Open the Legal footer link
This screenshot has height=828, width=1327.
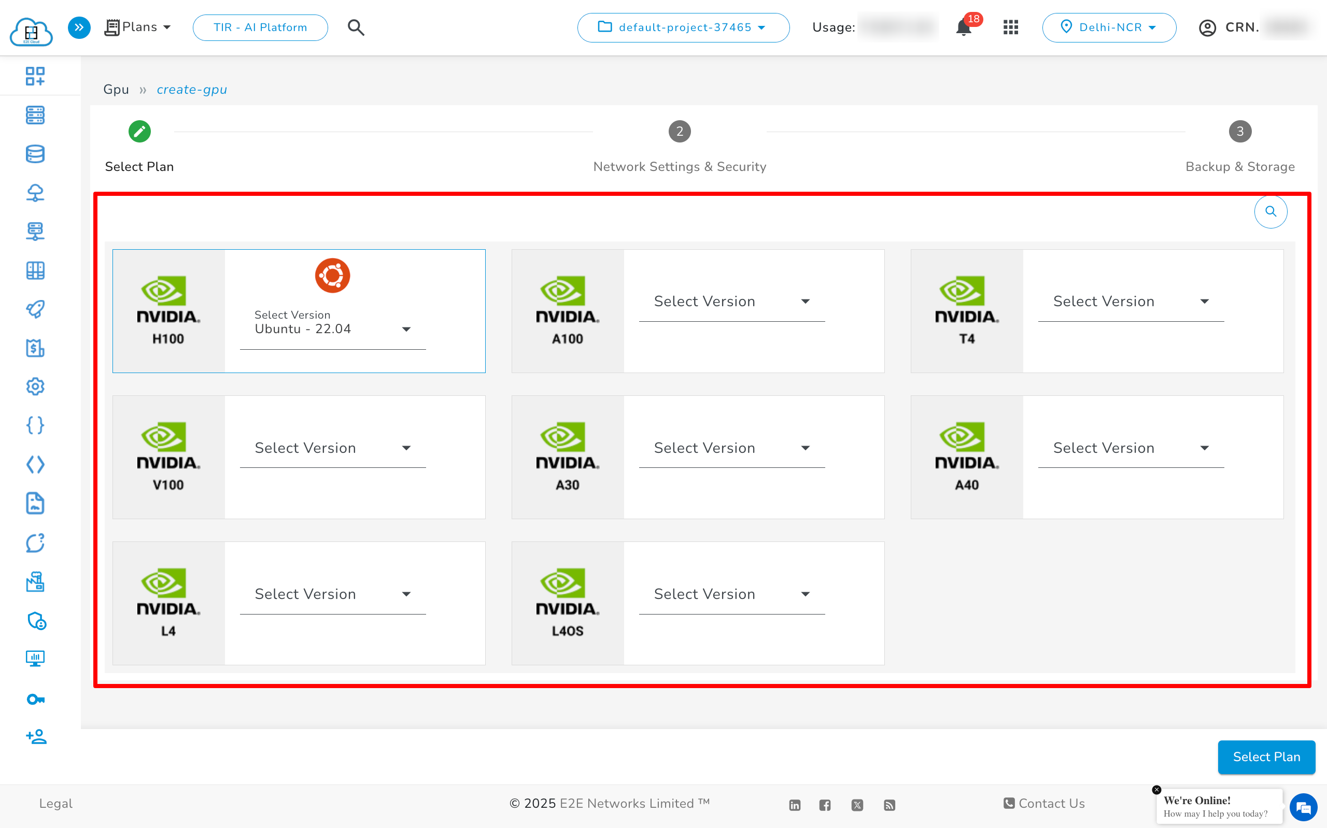coord(55,803)
